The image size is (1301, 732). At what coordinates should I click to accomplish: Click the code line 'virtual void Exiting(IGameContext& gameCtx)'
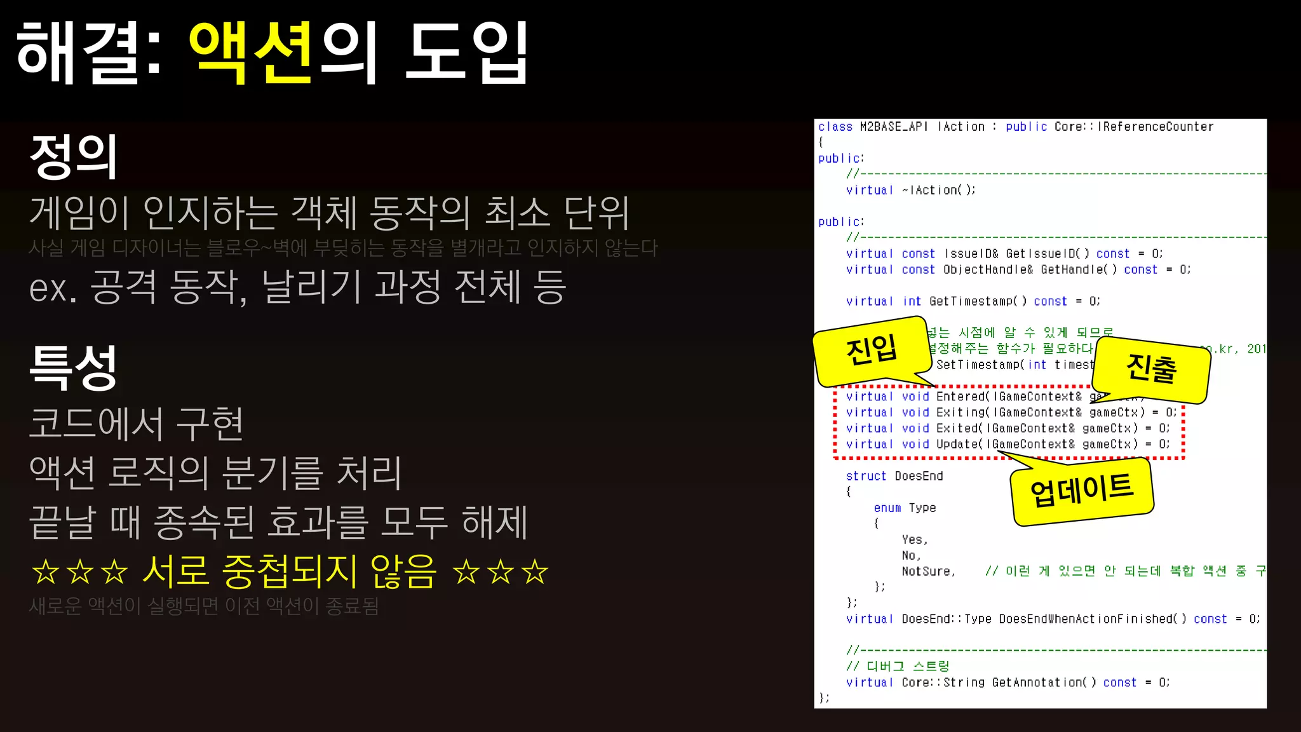coord(1011,412)
